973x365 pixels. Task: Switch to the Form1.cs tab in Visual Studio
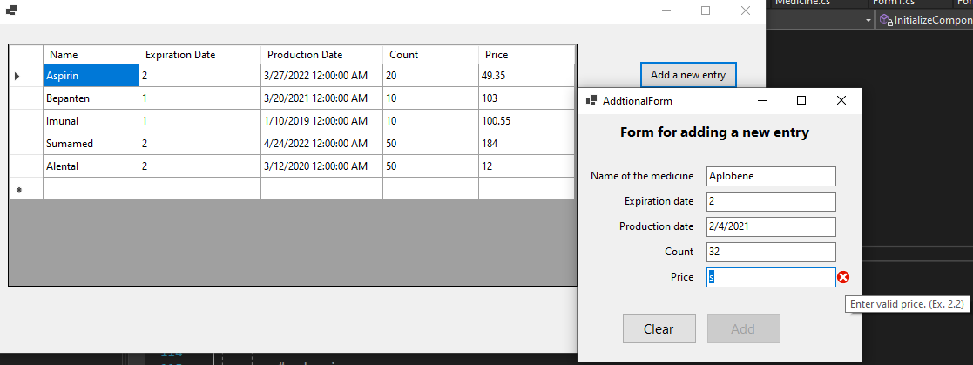pos(892,3)
